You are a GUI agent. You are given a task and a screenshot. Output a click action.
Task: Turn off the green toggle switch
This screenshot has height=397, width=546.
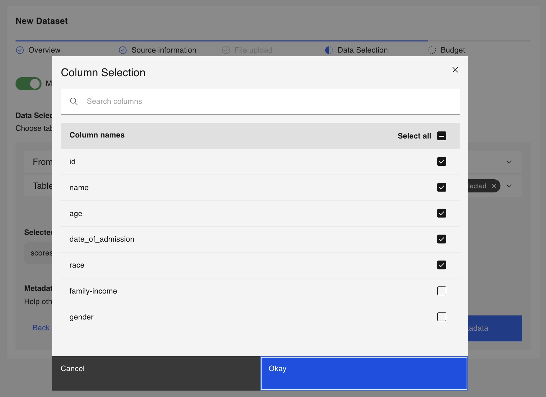[x=29, y=84]
